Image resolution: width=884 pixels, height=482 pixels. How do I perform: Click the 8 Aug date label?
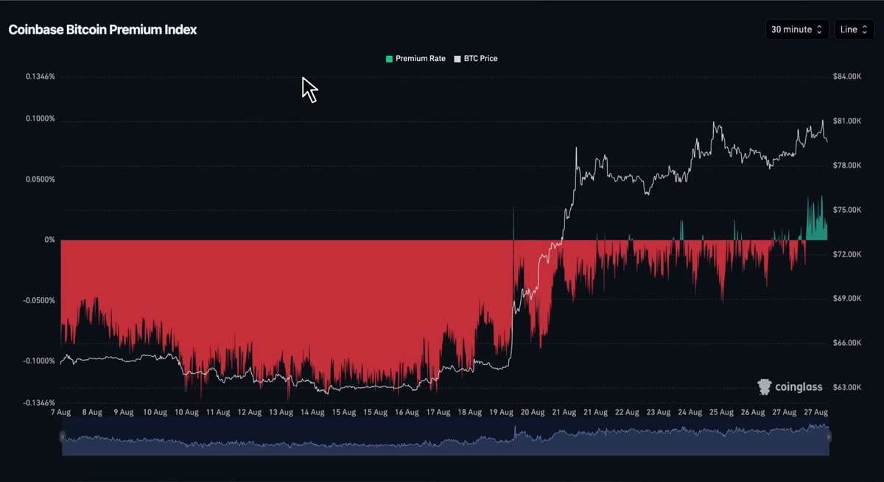(91, 413)
